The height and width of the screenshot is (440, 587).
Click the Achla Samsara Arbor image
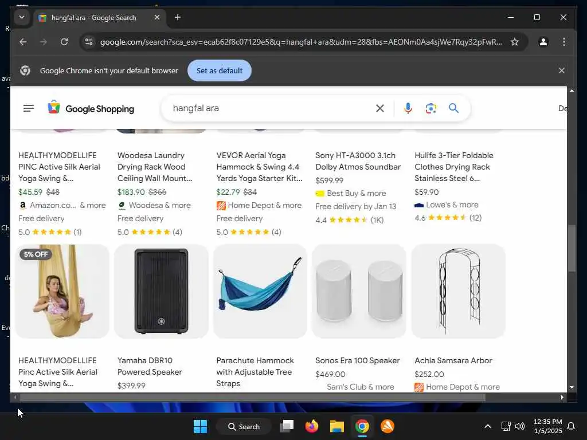(x=458, y=291)
